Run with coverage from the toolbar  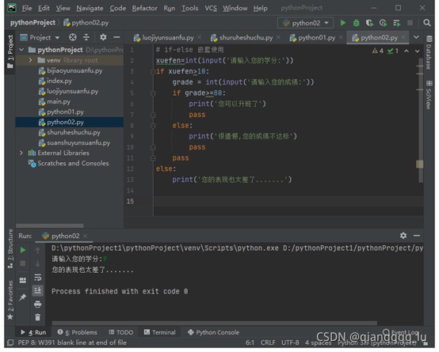click(369, 23)
